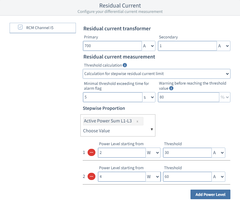Toggle the RCM Channel I5 checkbox
Screen dimensions: 240x201
[x=20, y=27]
